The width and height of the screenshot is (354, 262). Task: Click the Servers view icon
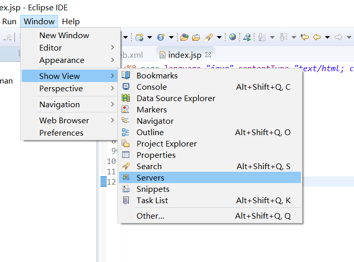coord(126,177)
